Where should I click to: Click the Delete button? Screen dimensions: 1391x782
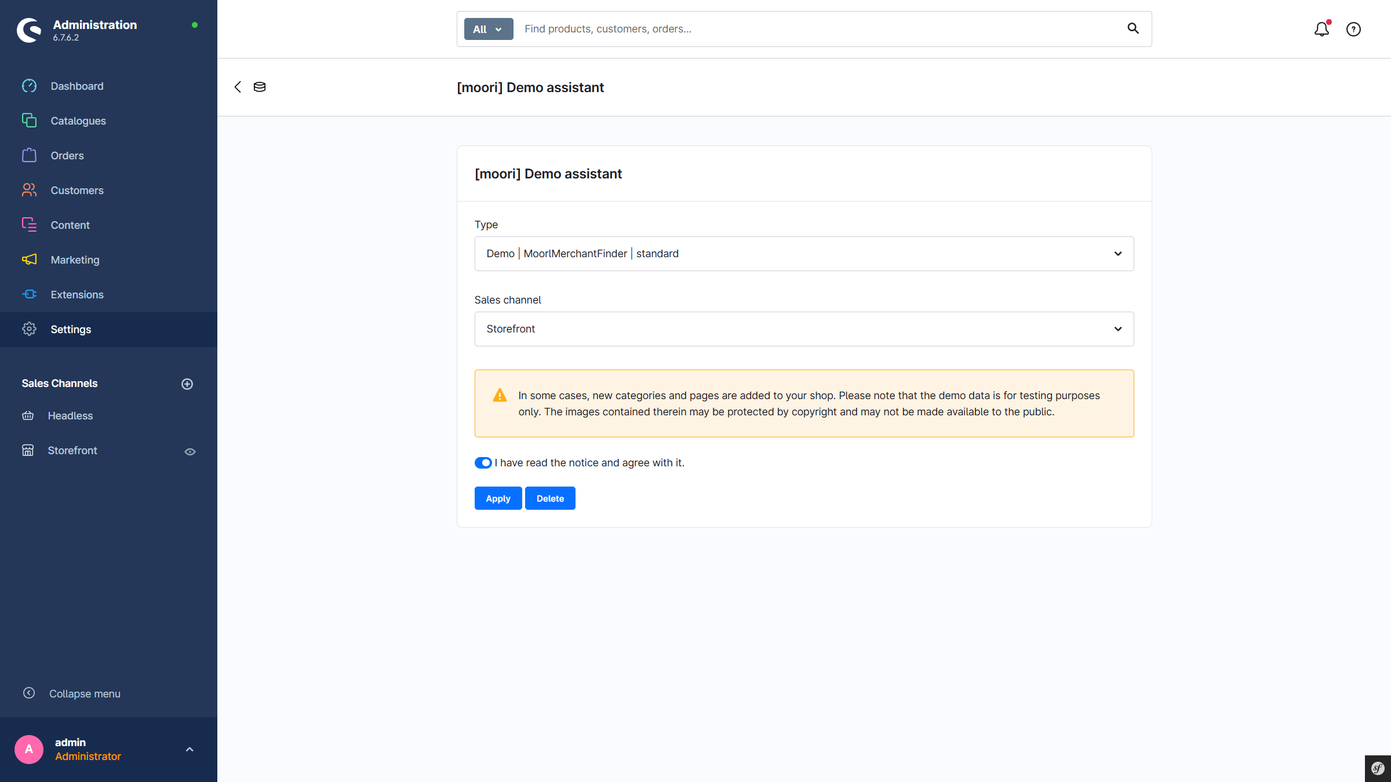click(550, 498)
